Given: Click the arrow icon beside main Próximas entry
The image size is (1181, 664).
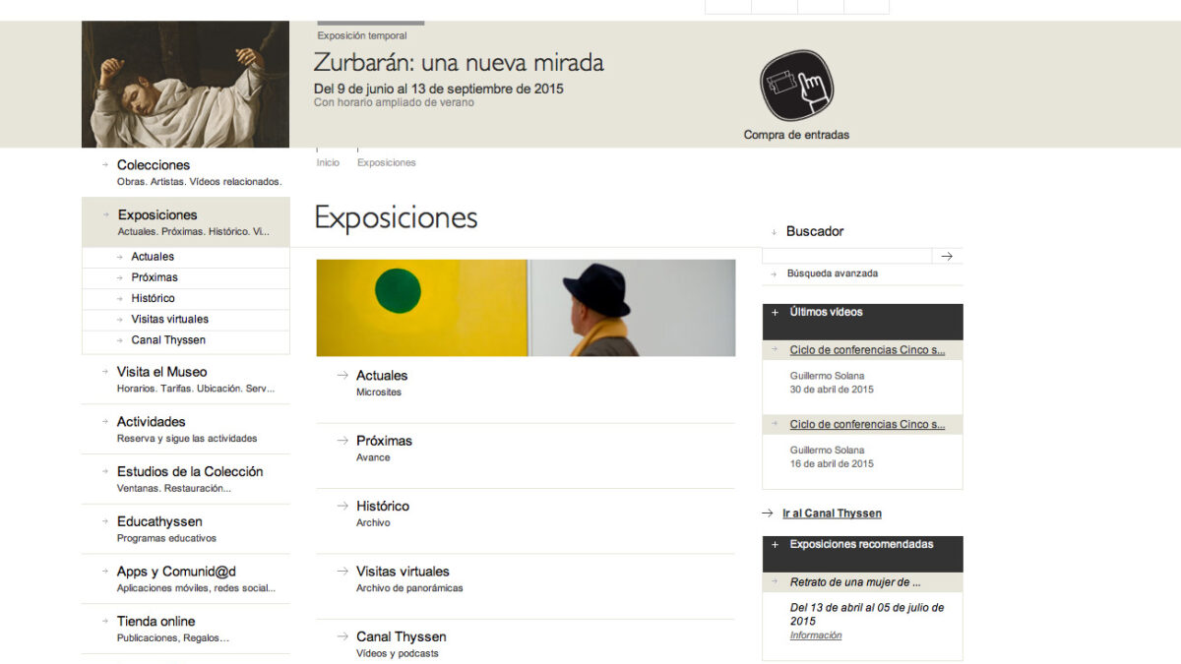Looking at the screenshot, I should [342, 440].
